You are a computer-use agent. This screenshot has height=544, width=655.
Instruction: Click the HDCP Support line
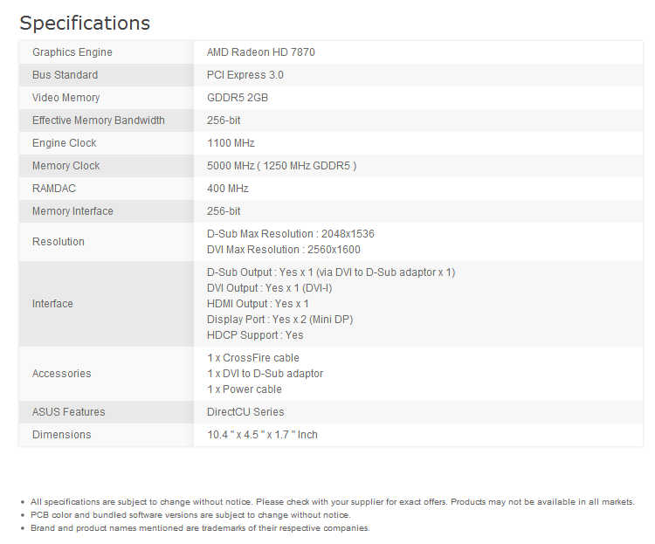[x=255, y=335]
